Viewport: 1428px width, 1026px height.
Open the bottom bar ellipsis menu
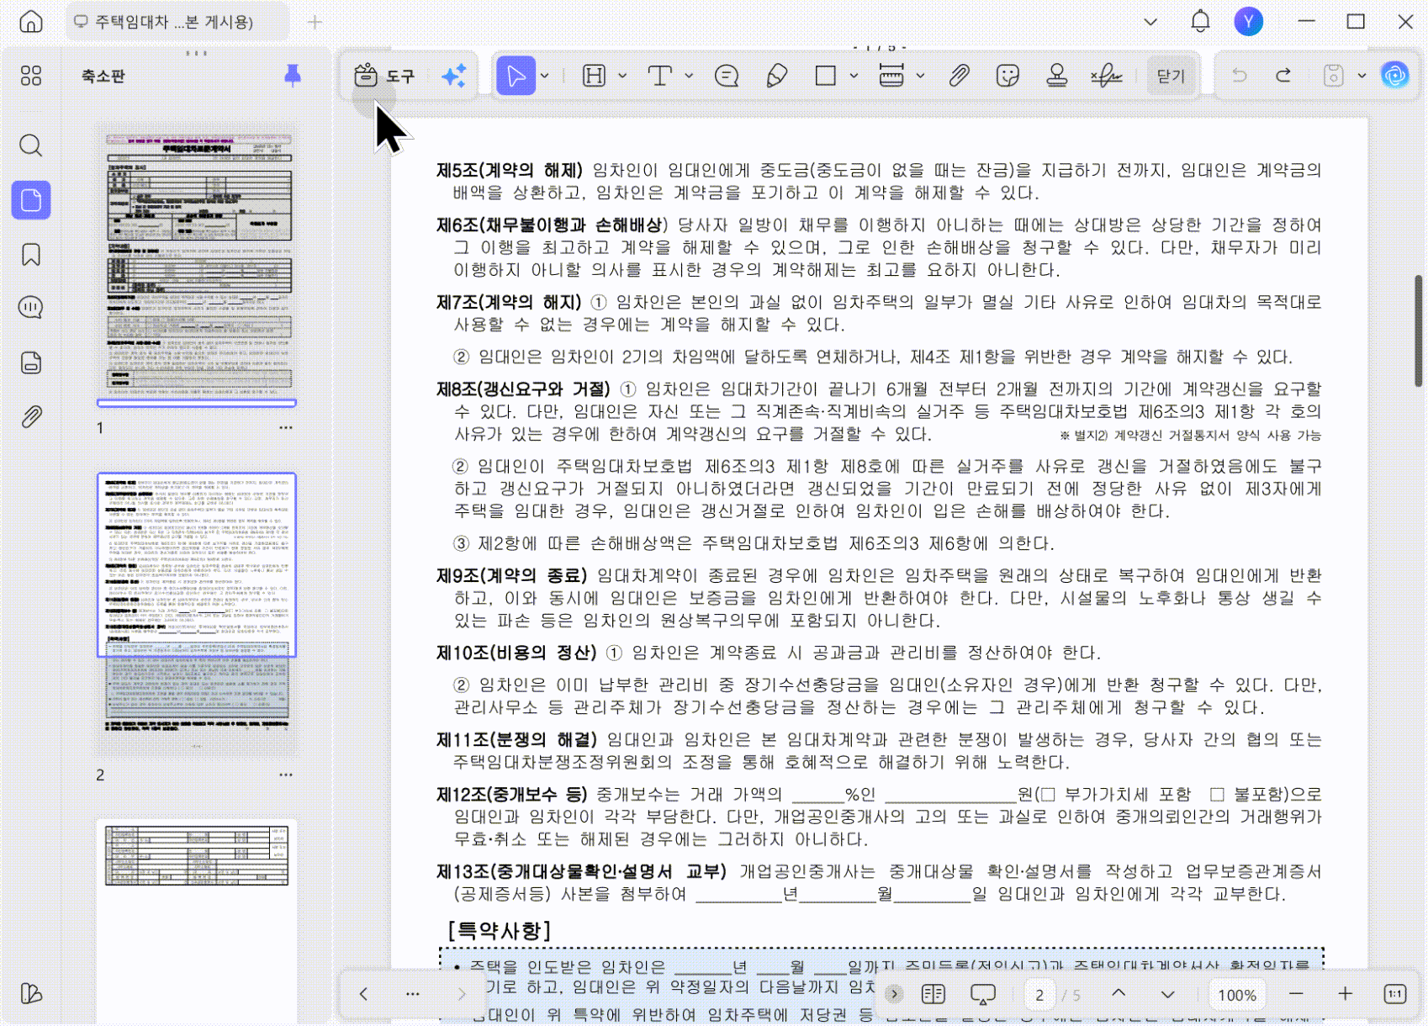click(x=412, y=994)
